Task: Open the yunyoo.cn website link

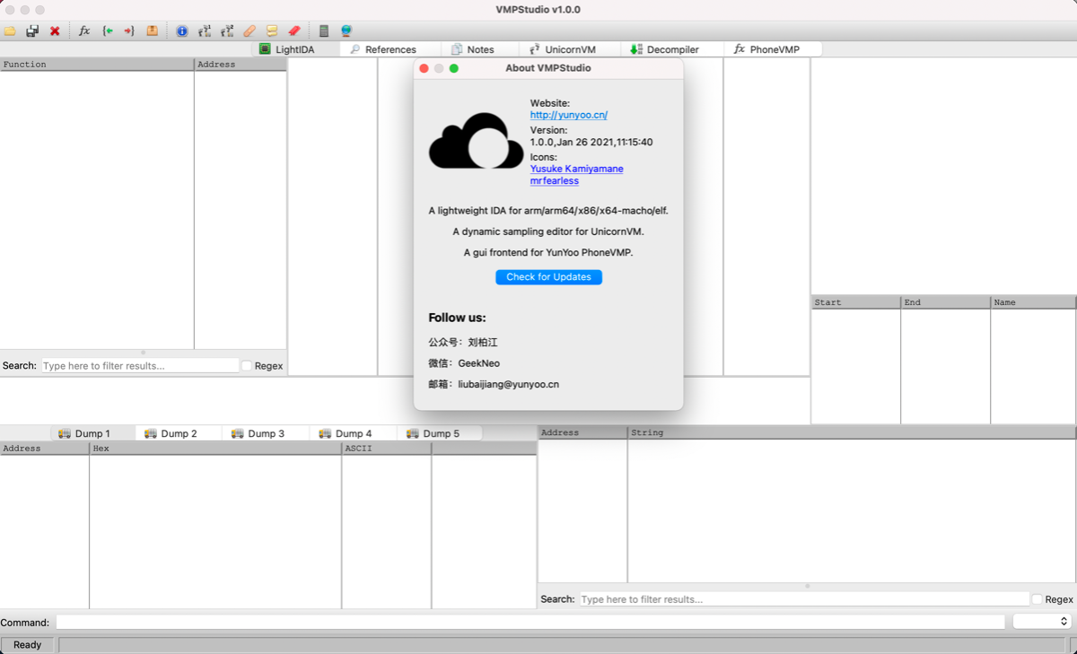Action: pyautogui.click(x=569, y=115)
